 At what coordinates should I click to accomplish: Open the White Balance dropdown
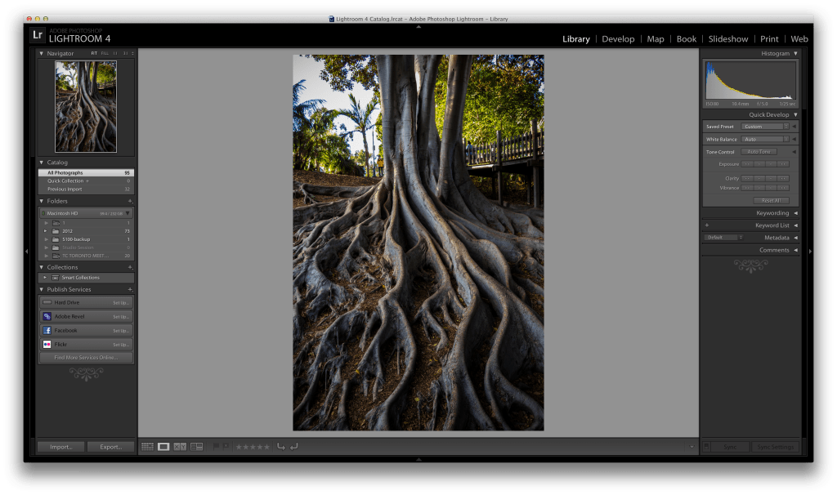point(765,140)
